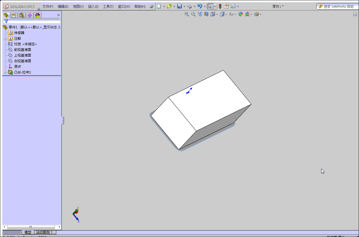Click the filter funnel icon in the tree
The width and height of the screenshot is (359, 237).
(6, 21)
